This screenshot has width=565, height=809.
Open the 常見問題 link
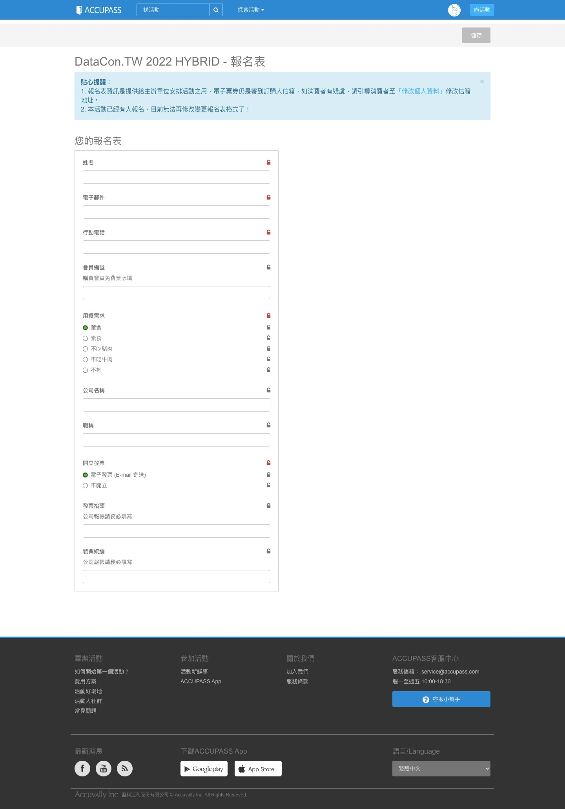(86, 711)
